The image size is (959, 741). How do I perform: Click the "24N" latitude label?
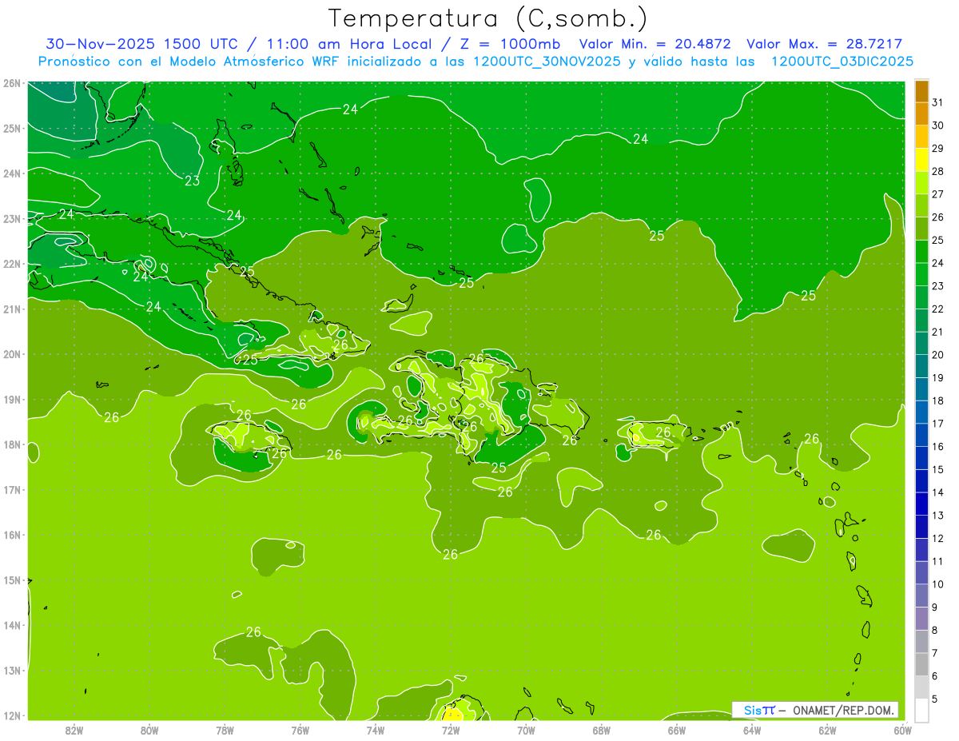tap(11, 173)
